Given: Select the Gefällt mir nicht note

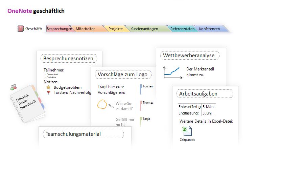Looking at the screenshot, I should coord(125,122).
